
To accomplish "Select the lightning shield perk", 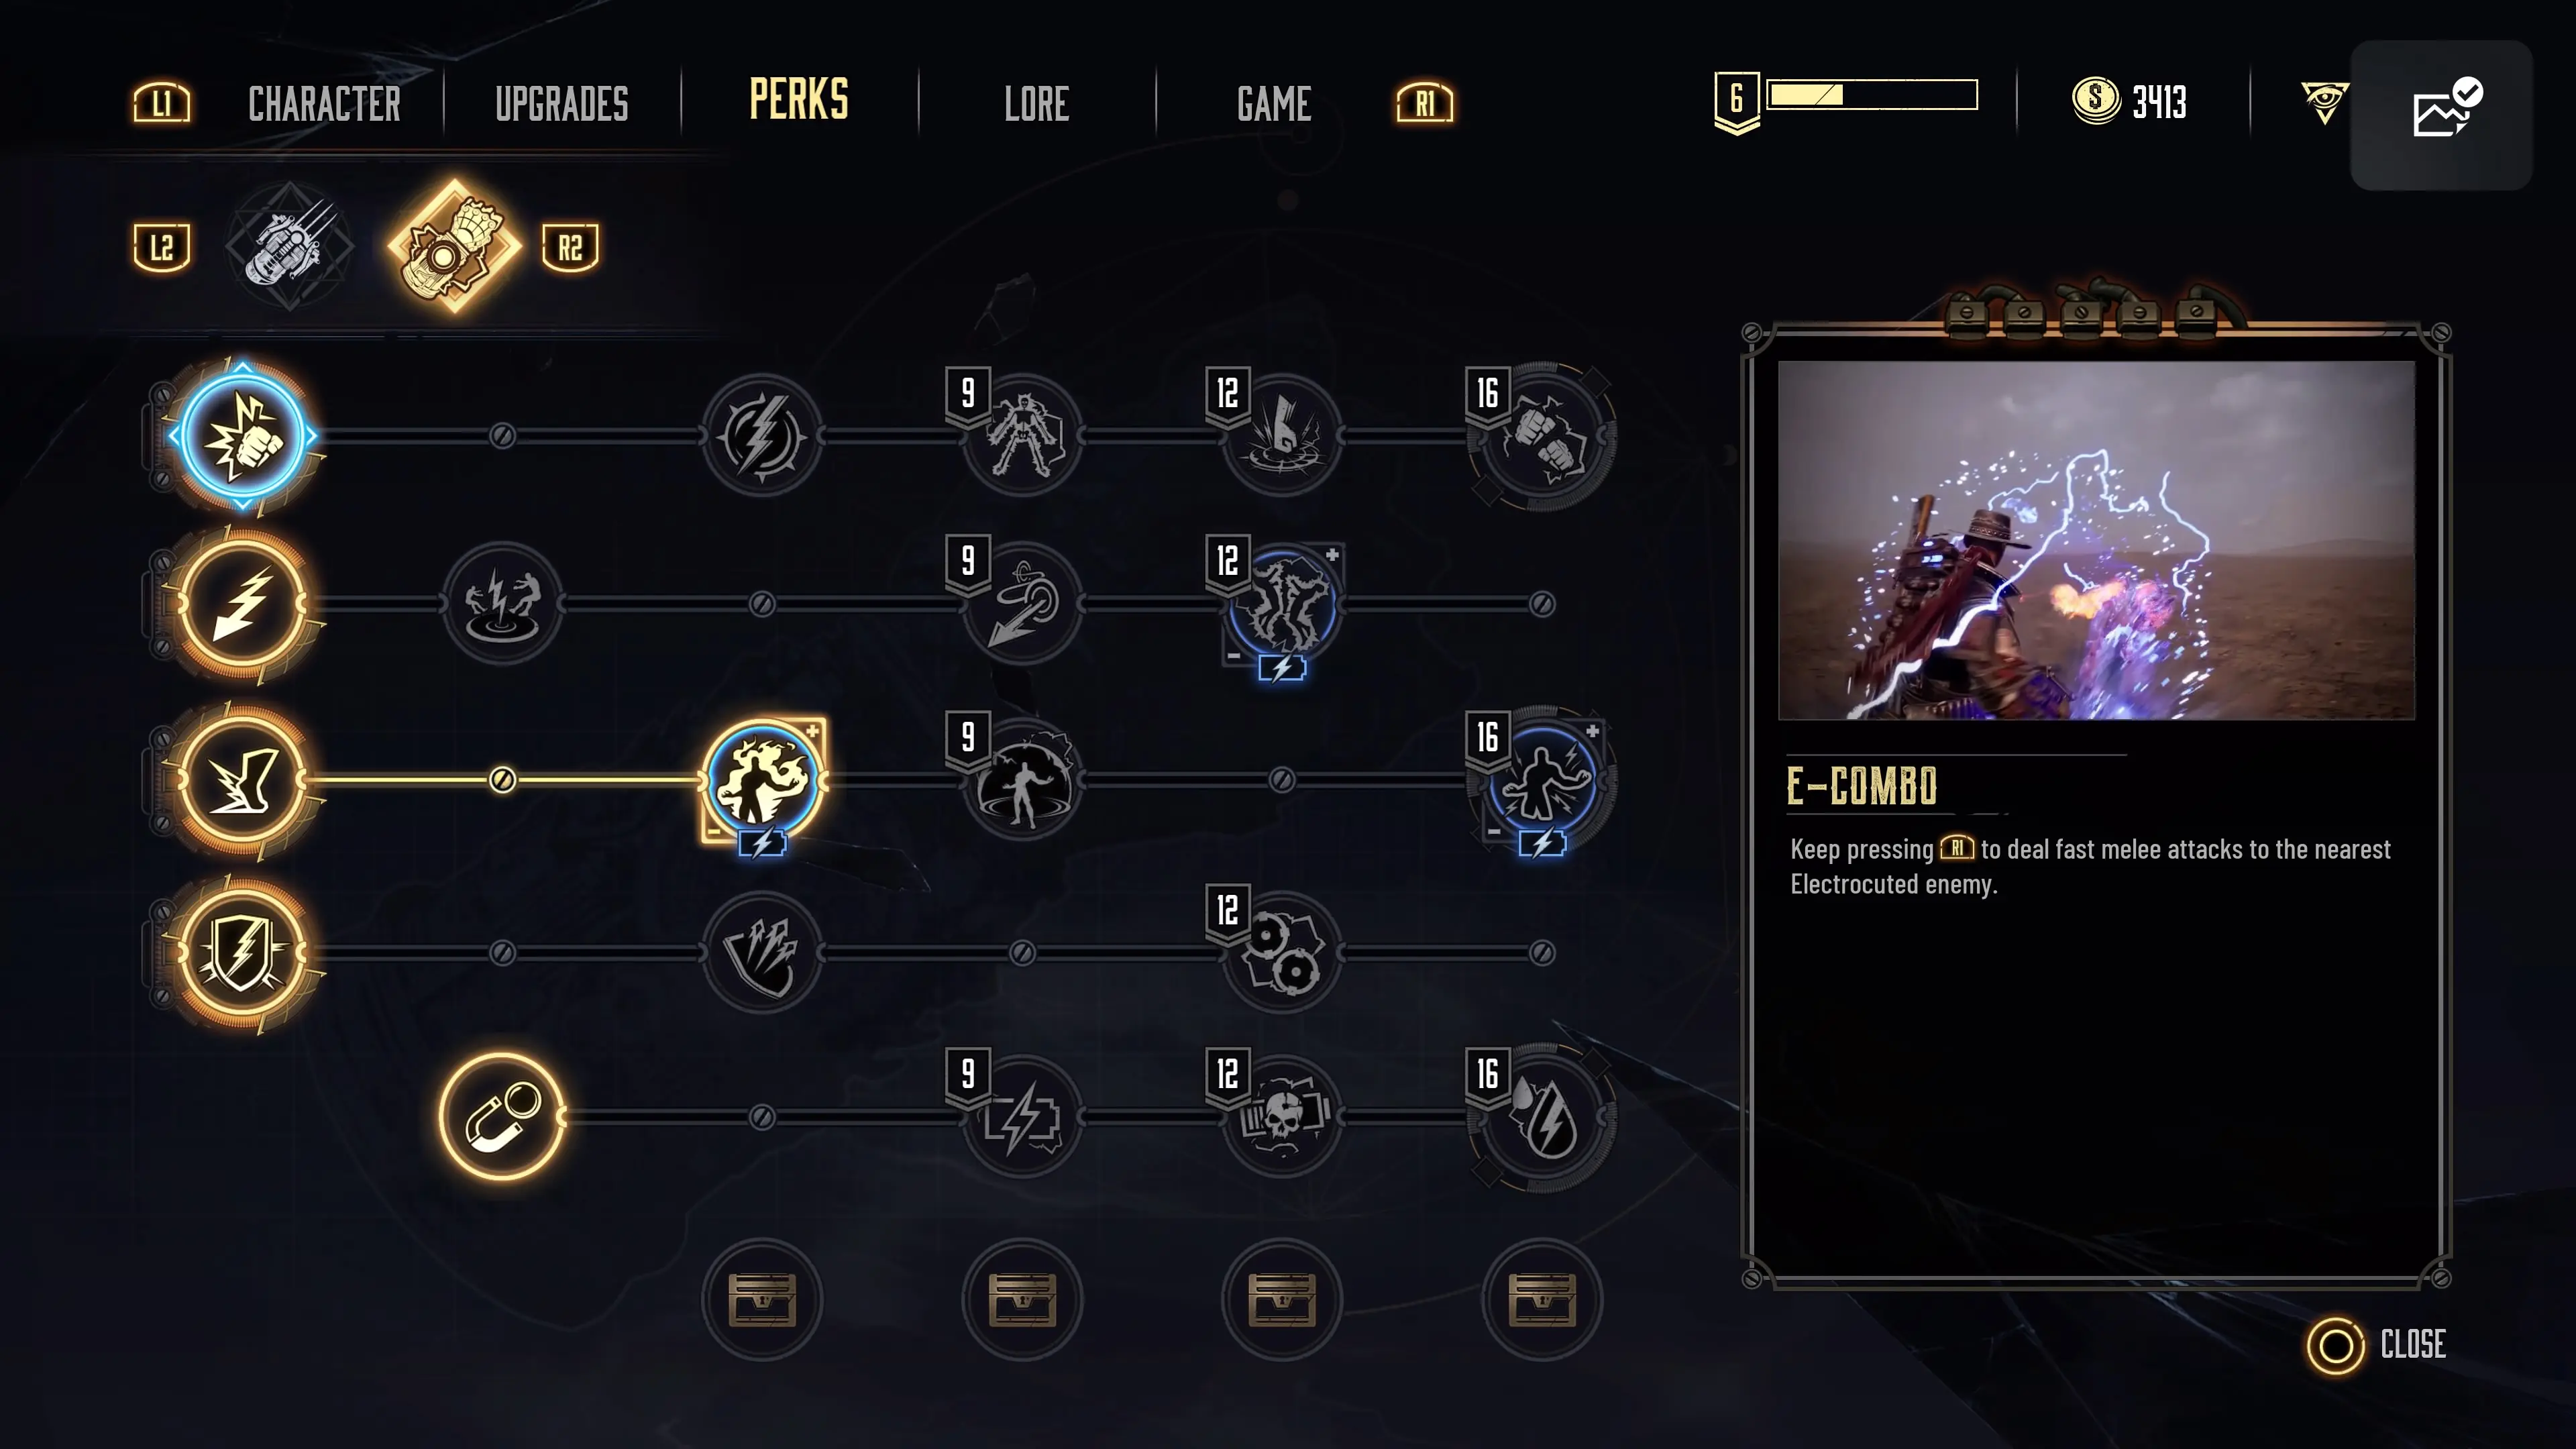I will [242, 953].
